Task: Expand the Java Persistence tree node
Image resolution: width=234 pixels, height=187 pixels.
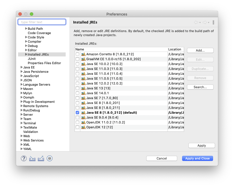Action: click(22, 72)
